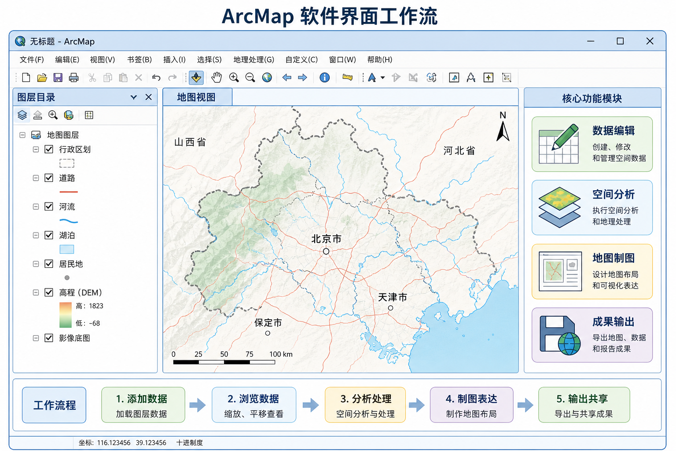Click the New document icon

[x=26, y=78]
